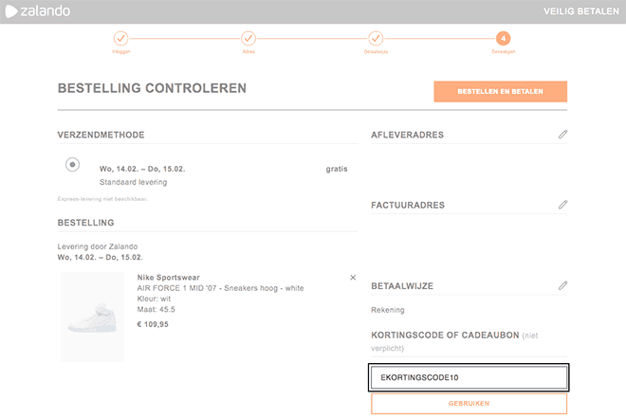626x418 pixels.
Task: Focus the kortingscode input field
Action: point(469,377)
